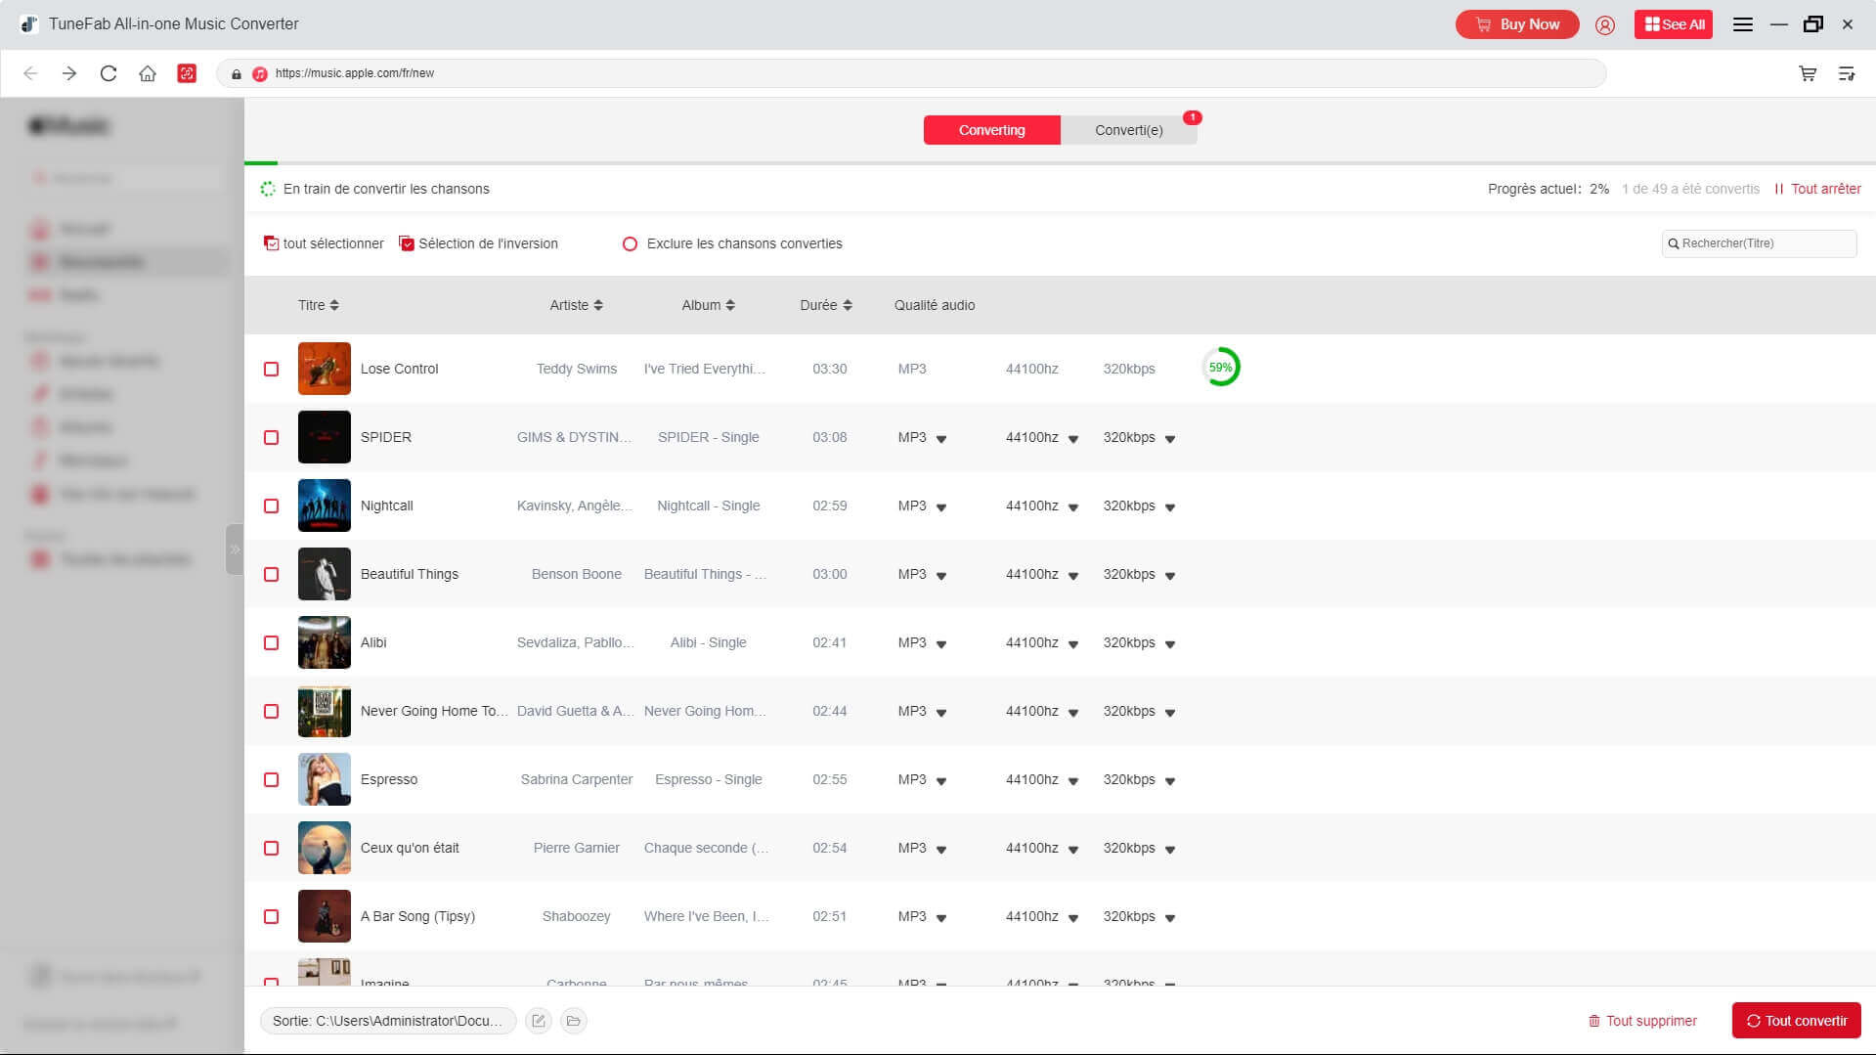Reload the page with refresh icon
Image resolution: width=1876 pixels, height=1055 pixels.
109,73
